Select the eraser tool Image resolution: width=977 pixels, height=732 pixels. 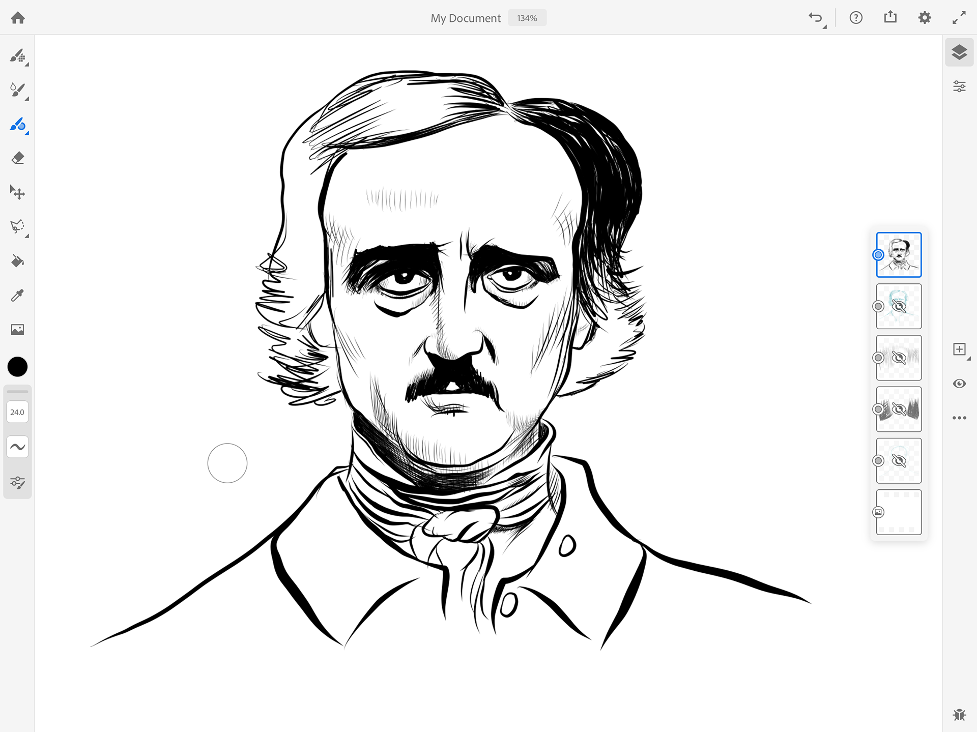(17, 158)
